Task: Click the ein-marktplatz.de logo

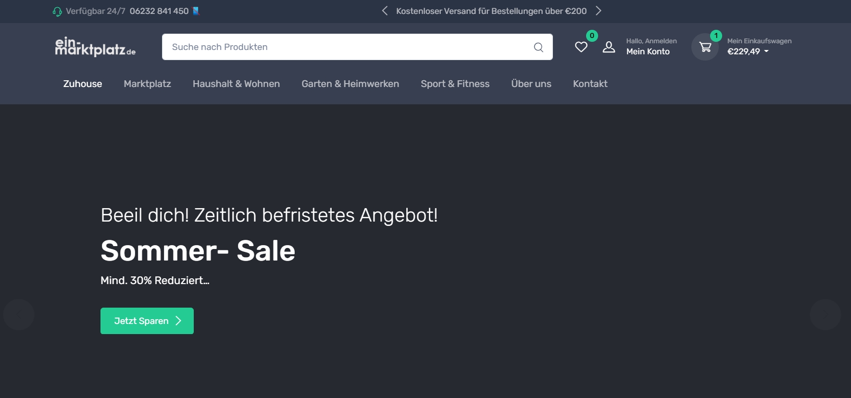Action: tap(95, 47)
